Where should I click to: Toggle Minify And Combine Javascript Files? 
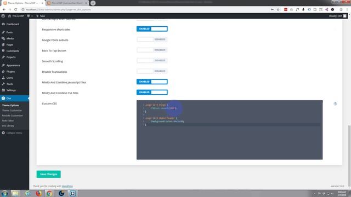coord(152,82)
